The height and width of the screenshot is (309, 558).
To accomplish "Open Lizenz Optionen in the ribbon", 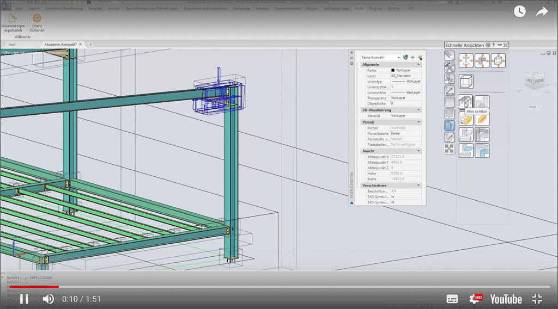I will (x=37, y=19).
